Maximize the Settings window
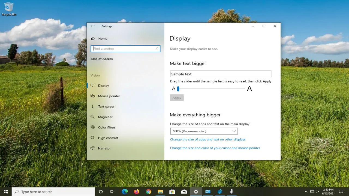Viewport: 349px width, 196px height. (264, 26)
